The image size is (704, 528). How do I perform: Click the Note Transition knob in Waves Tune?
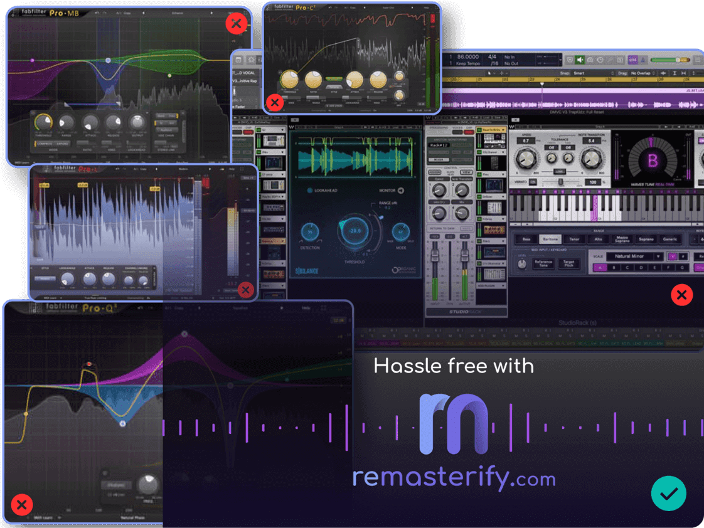591,159
